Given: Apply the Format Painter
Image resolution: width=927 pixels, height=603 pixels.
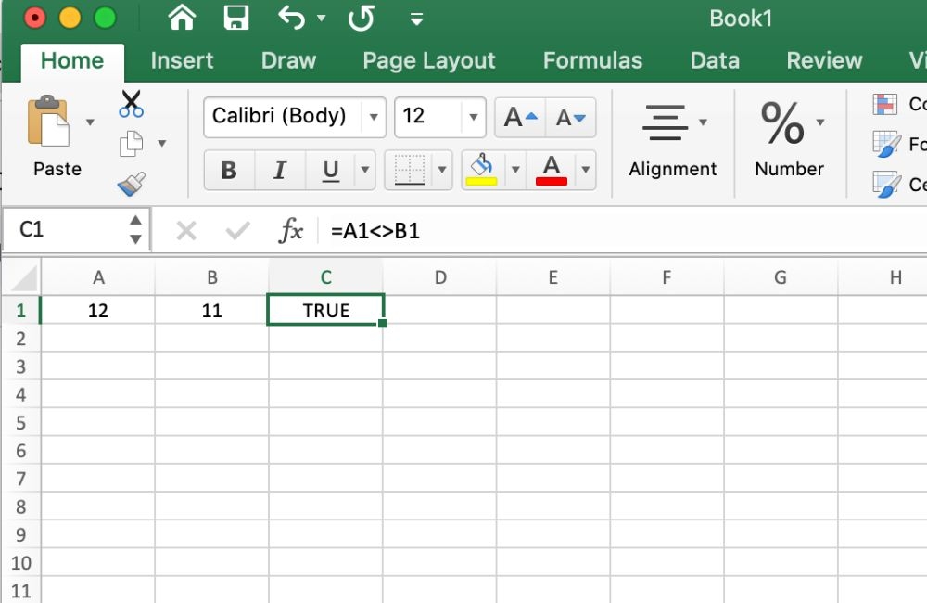Looking at the screenshot, I should tap(131, 182).
